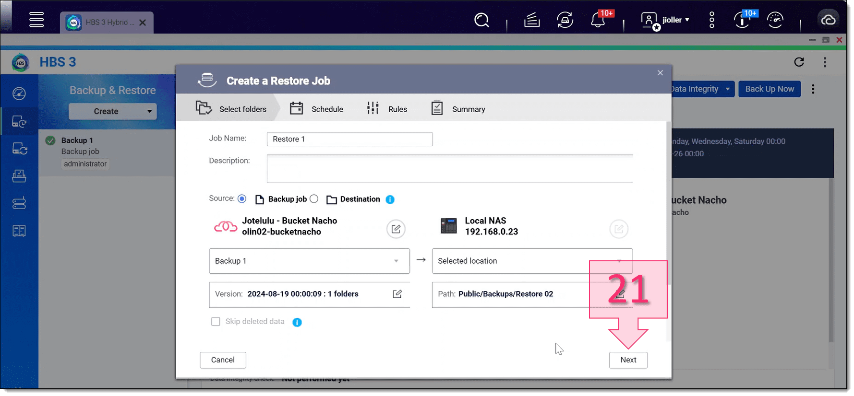Image resolution: width=854 pixels, height=396 pixels.
Task: Open Logs book icon in HBS sidebar
Action: pos(19,231)
